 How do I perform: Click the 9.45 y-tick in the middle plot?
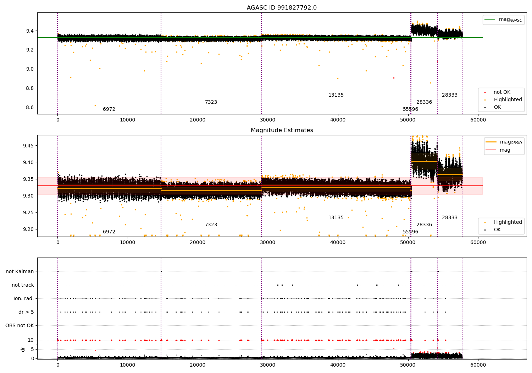[x=29, y=146]
